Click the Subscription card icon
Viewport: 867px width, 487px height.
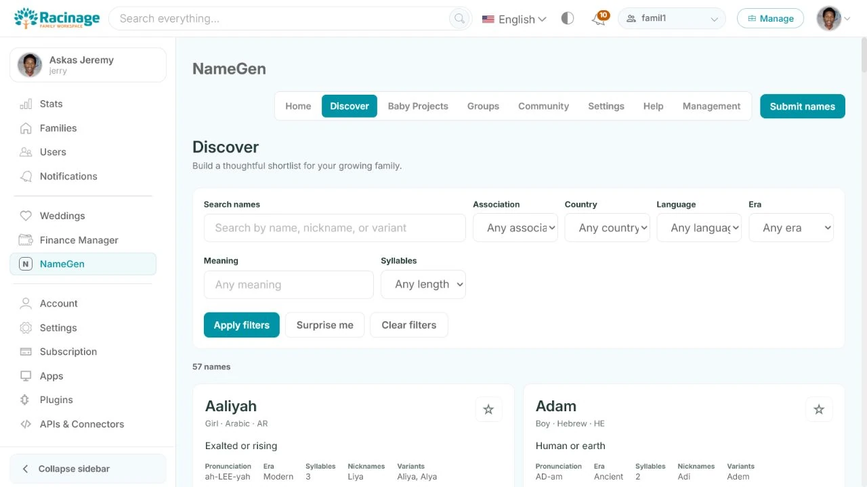(26, 352)
